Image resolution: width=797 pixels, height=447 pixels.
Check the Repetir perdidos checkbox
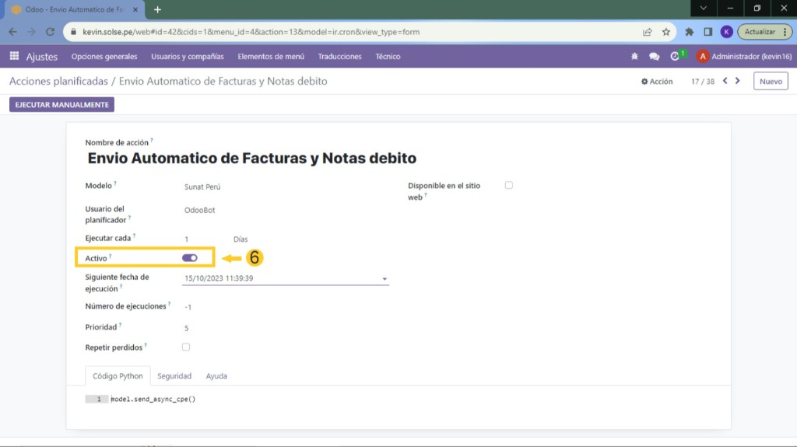(185, 347)
